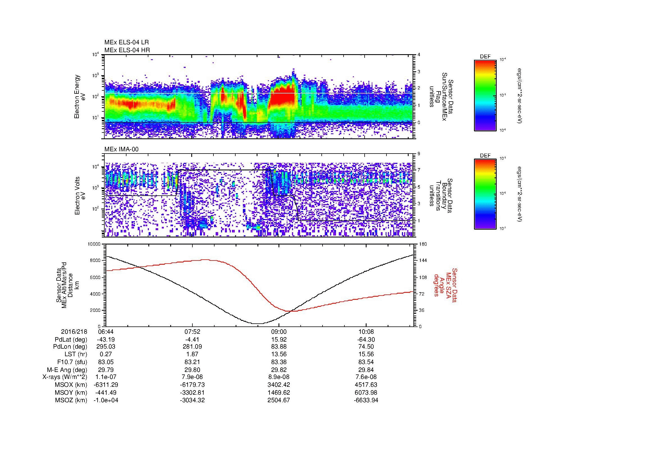Click the '10:08' time tick label
Viewport: 656px width, 464px height.
(x=366, y=332)
